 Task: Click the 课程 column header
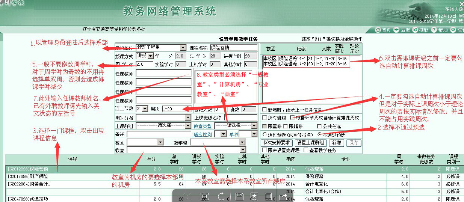[73, 159]
